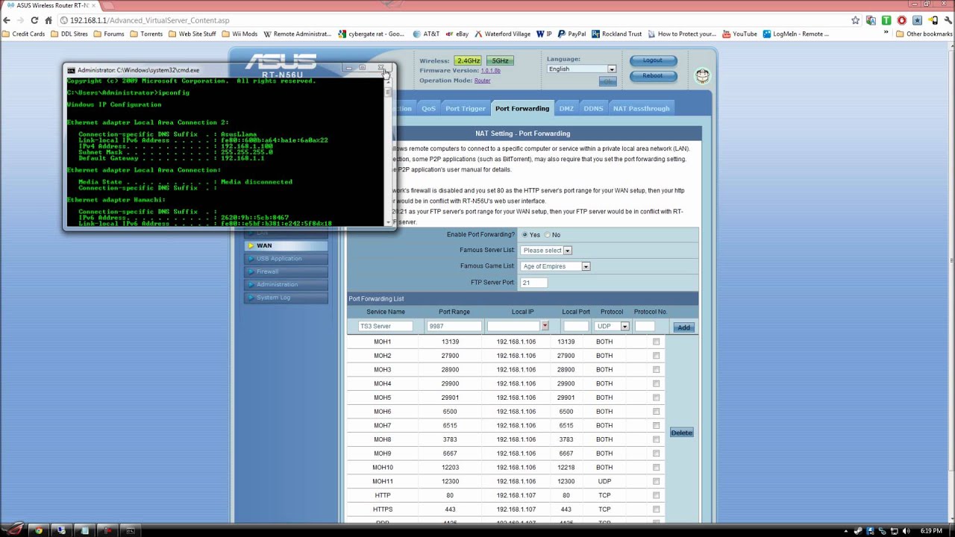Click the browser forward arrow

(x=22, y=20)
